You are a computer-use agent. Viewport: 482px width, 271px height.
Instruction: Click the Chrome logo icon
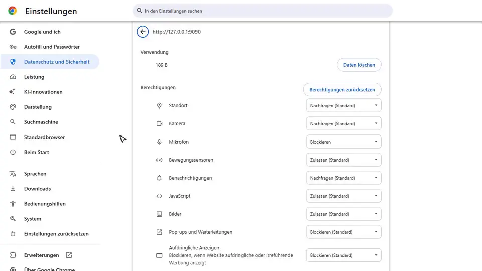12,11
